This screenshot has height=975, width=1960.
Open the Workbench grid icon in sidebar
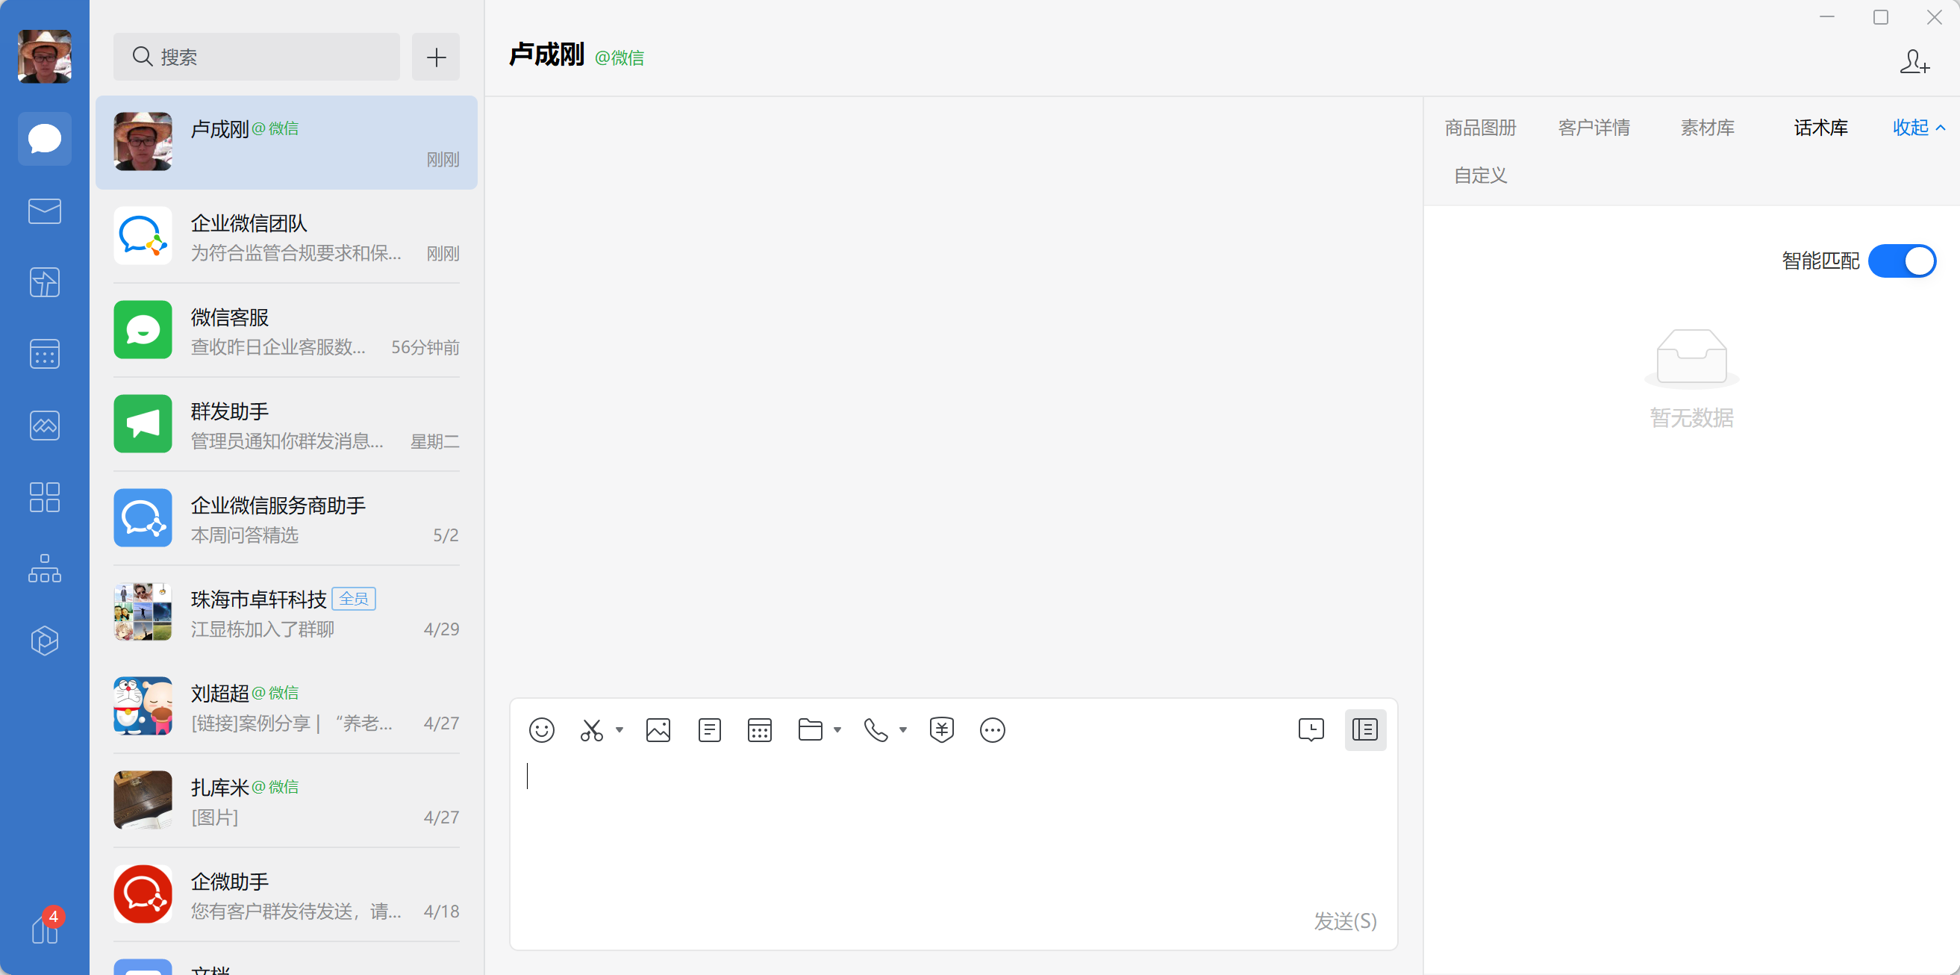click(x=44, y=497)
